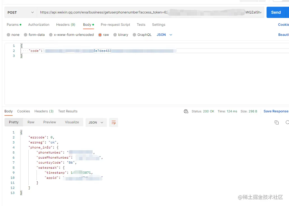Select the raw body type
289x206 pixels.
[x=104, y=35]
